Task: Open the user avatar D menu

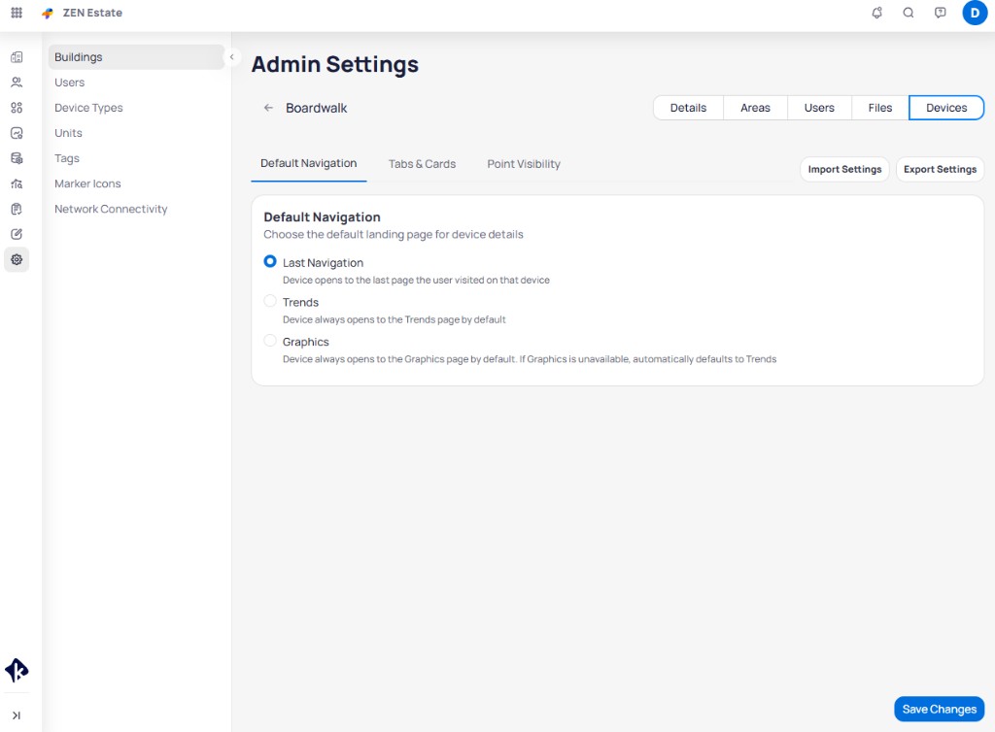Action: click(x=975, y=13)
